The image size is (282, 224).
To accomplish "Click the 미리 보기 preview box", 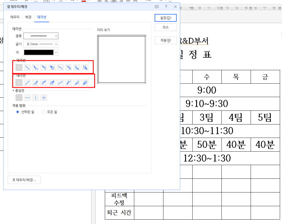I will [122, 59].
